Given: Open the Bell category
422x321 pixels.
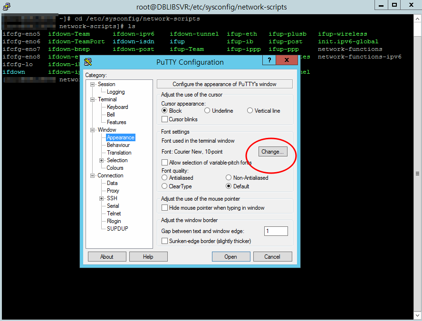Looking at the screenshot, I should point(111,115).
